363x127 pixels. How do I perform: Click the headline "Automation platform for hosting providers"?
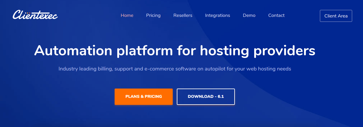[x=175, y=51]
